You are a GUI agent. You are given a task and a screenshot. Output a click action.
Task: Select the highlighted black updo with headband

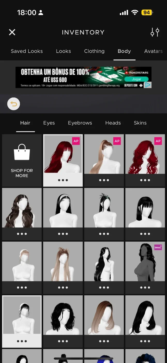pyautogui.click(x=22, y=315)
